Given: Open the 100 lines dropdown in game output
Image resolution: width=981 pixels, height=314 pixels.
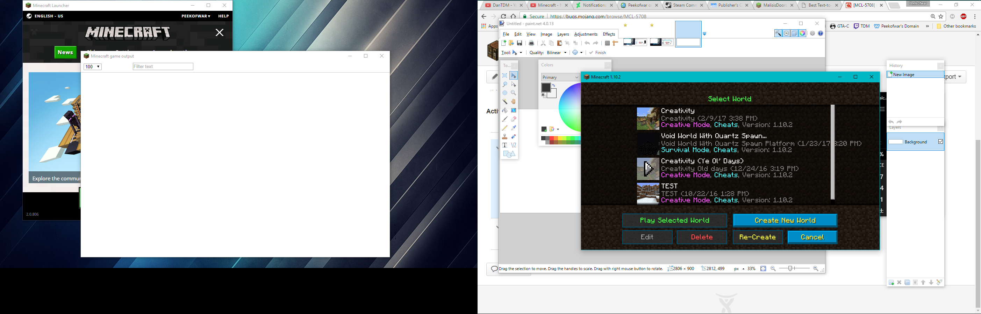Looking at the screenshot, I should (93, 67).
